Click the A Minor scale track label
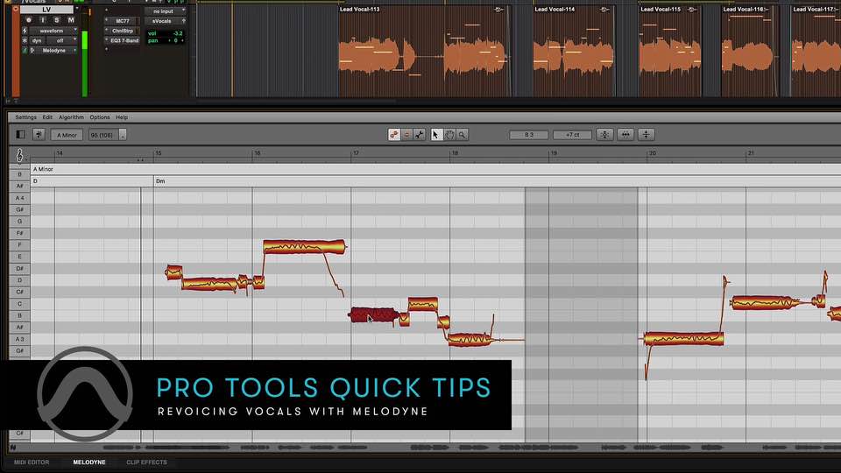The image size is (841, 473). [x=43, y=169]
